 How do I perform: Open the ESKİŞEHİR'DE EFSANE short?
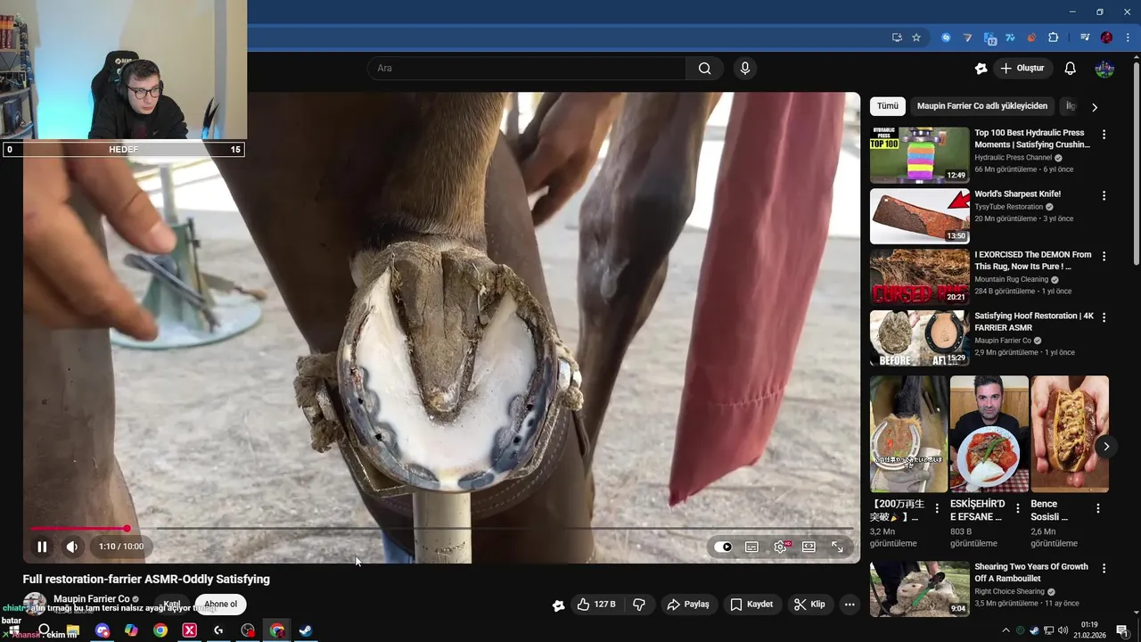coord(989,433)
